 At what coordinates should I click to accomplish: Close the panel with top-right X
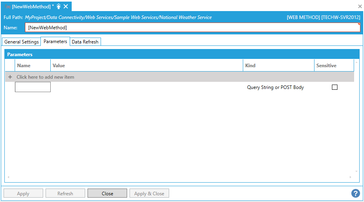[360, 6]
